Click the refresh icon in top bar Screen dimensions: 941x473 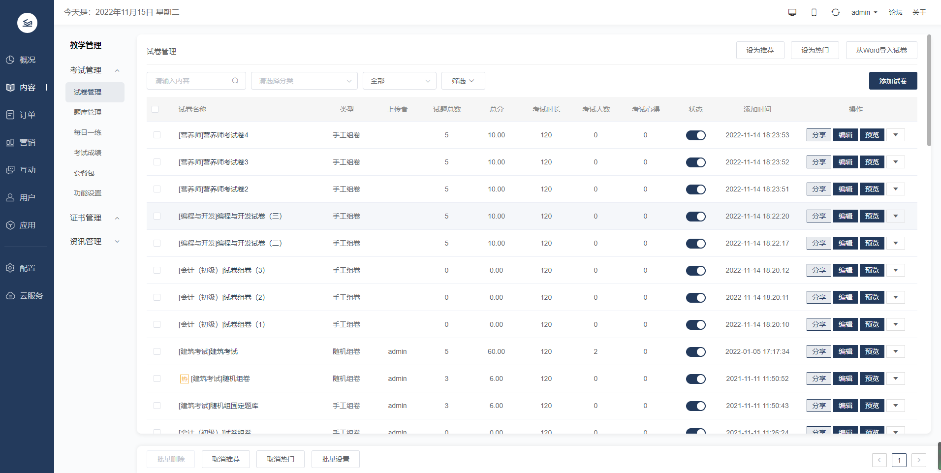click(835, 12)
